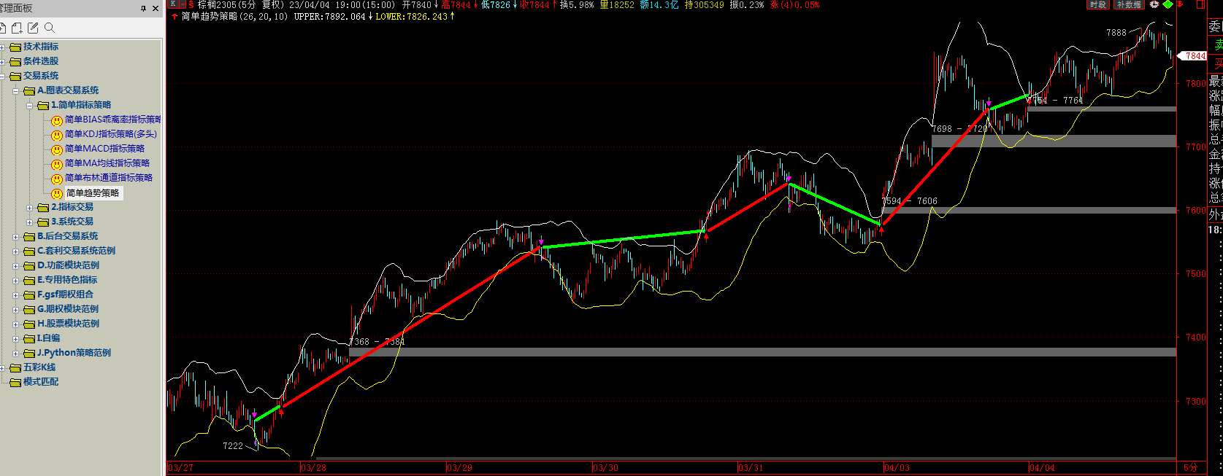This screenshot has height=476, width=1223.
Task: Click the 交易系统 folder label
Action: click(x=41, y=76)
